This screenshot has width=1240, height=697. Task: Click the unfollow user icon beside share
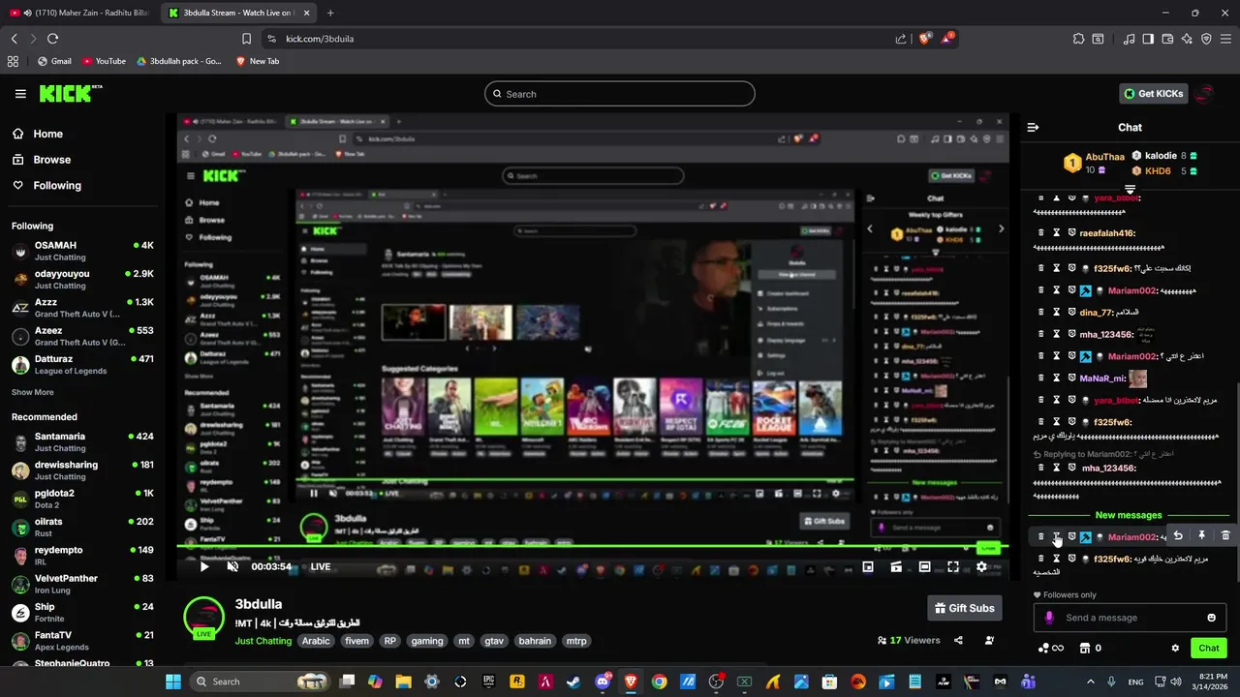click(x=989, y=640)
